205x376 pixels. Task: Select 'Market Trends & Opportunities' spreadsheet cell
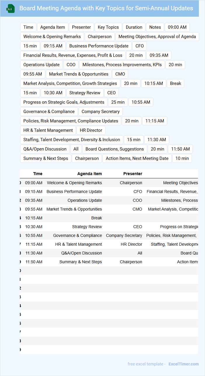tap(74, 209)
